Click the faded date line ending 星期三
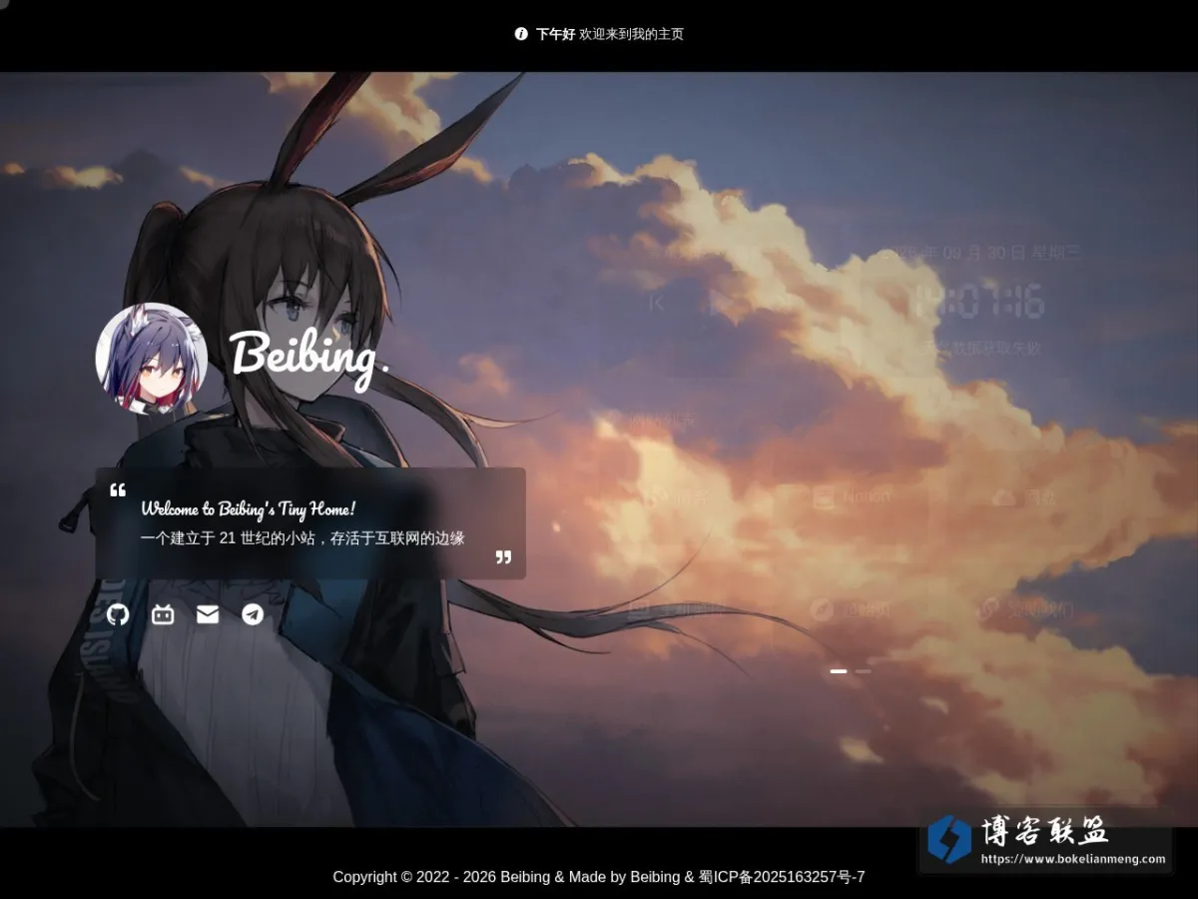The width and height of the screenshot is (1198, 899). [981, 253]
